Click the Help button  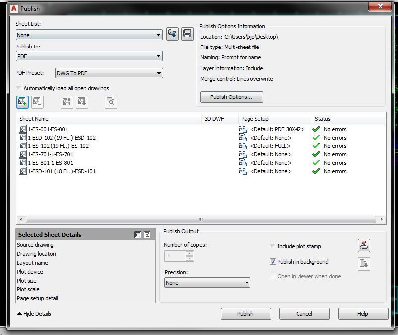[363, 314]
